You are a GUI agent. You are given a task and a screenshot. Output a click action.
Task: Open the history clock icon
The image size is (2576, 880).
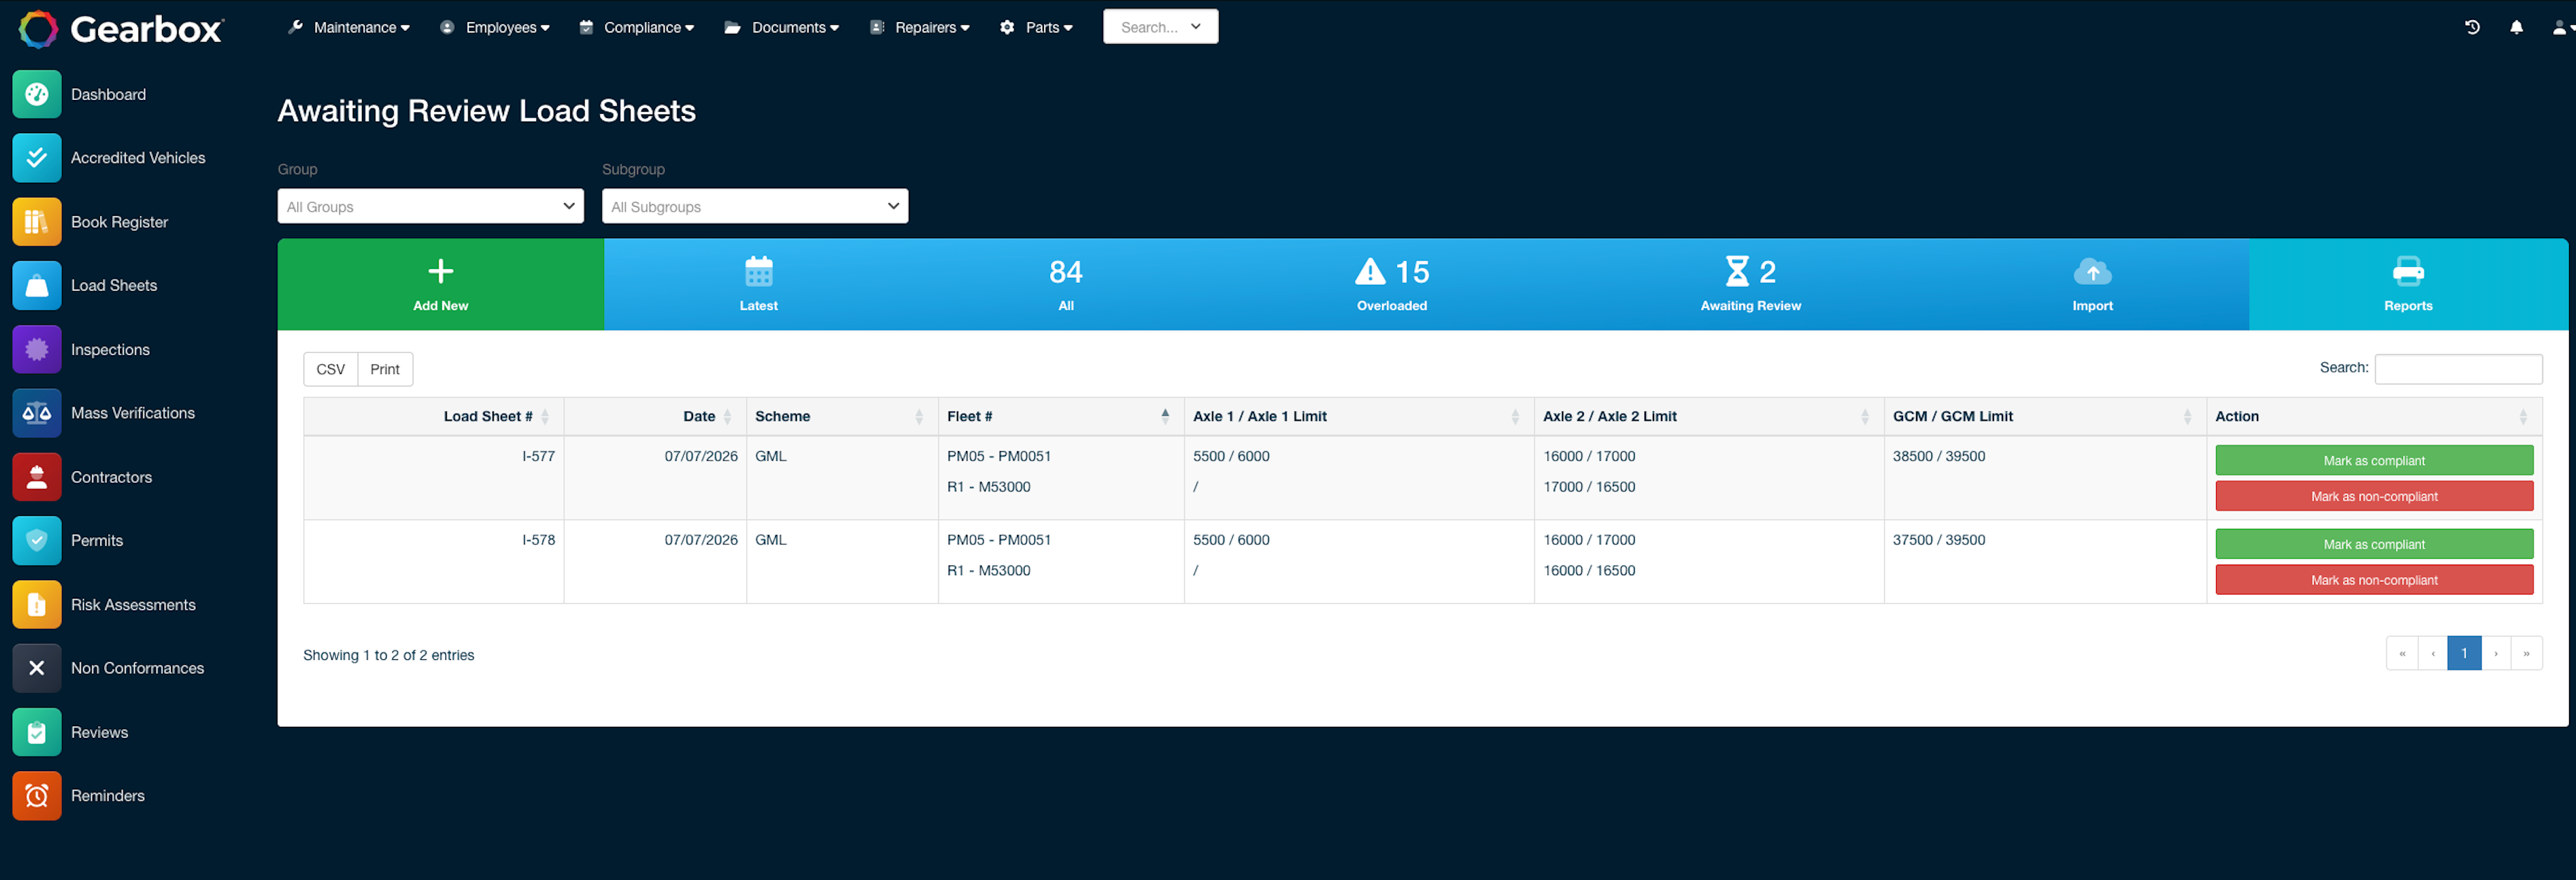tap(2472, 28)
